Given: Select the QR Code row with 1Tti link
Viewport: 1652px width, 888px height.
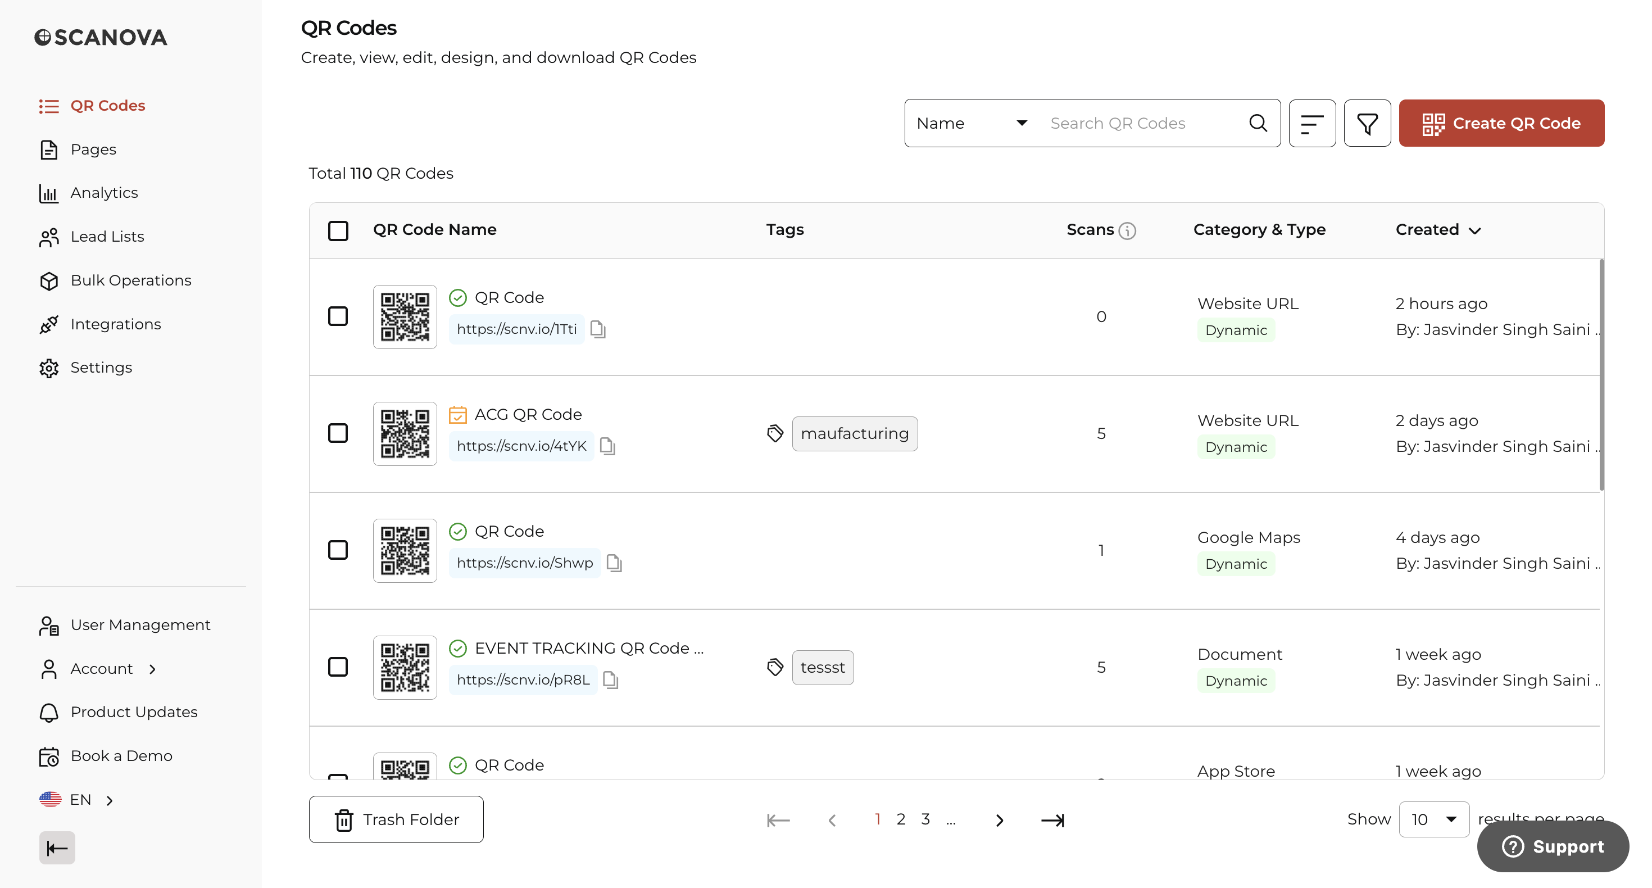Looking at the screenshot, I should pos(338,316).
